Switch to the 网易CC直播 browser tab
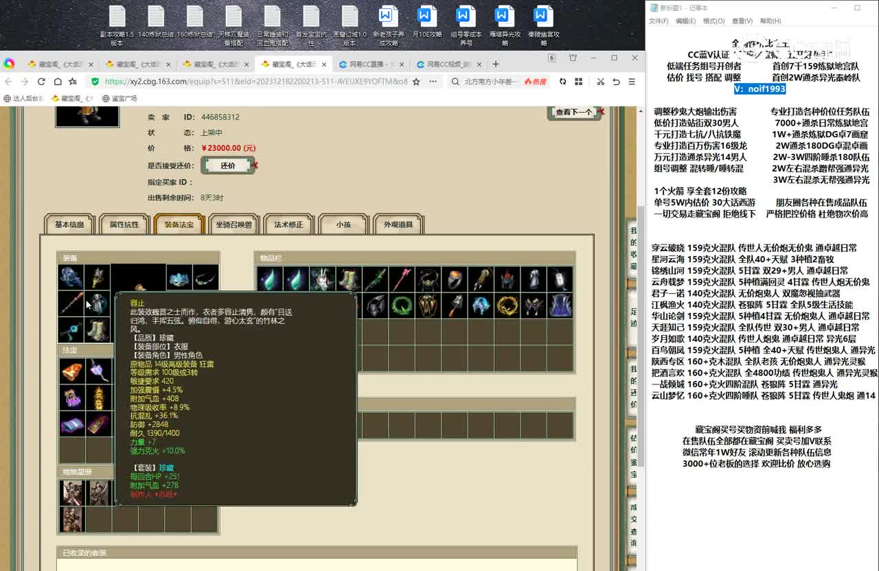Screen dimensions: 879x571 coord(372,64)
